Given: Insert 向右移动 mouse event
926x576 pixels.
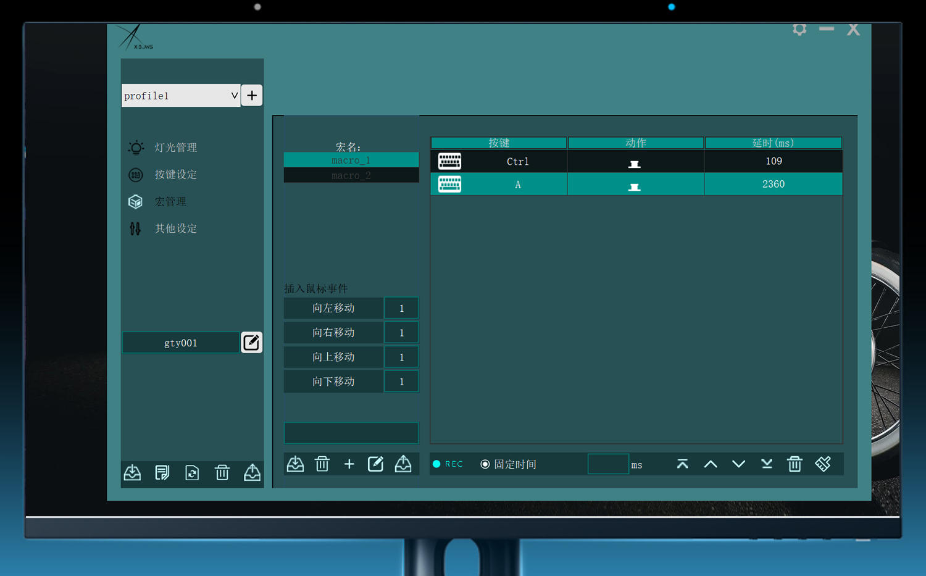Looking at the screenshot, I should coord(333,333).
